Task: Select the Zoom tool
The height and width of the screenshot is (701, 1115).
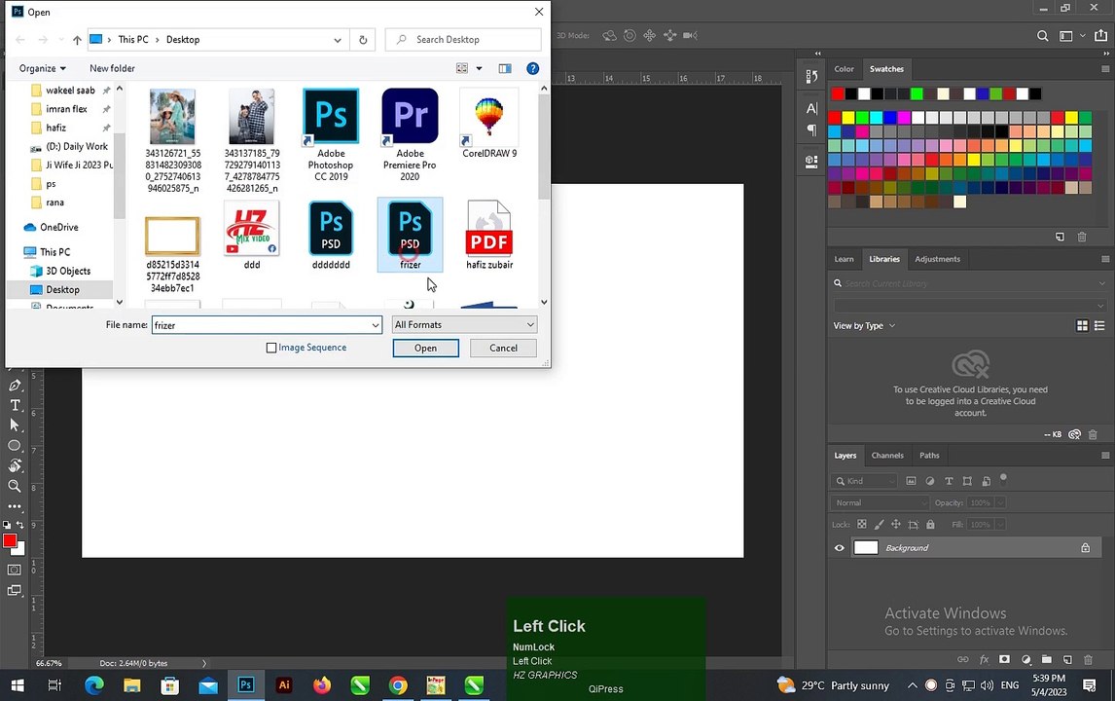Action: pyautogui.click(x=15, y=486)
